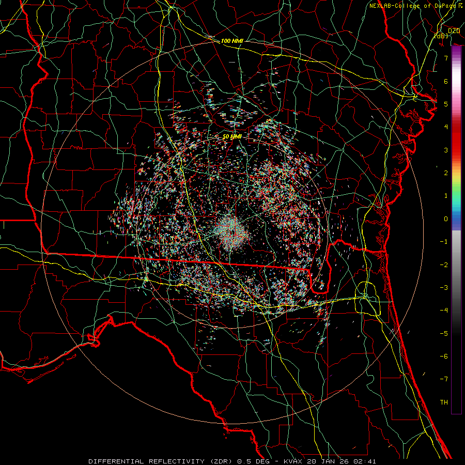Viewport: 465px width, 465px height.
Task: Click the positive 3 value on dB scale
Action: coord(446,150)
